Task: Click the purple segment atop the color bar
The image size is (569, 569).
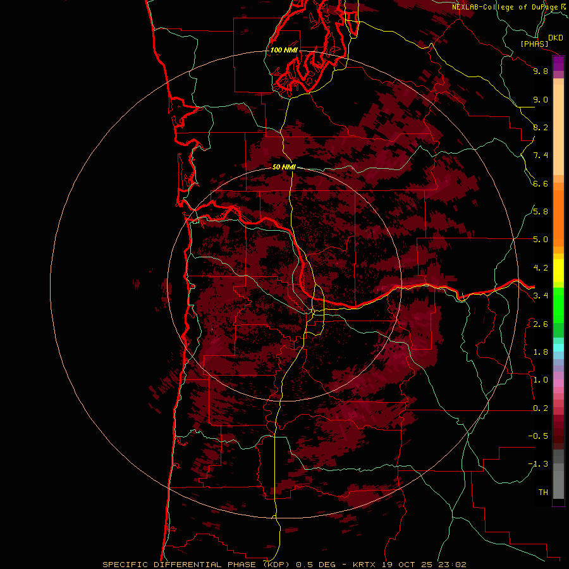Action: 558,63
